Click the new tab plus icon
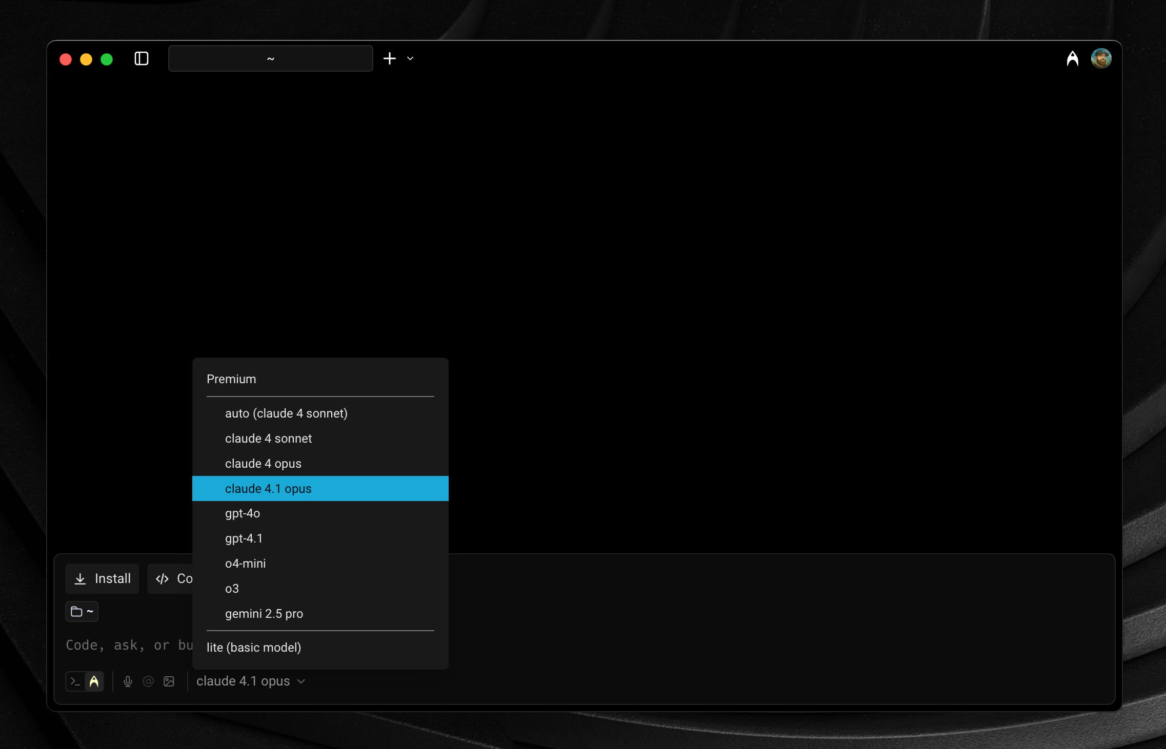 click(390, 58)
